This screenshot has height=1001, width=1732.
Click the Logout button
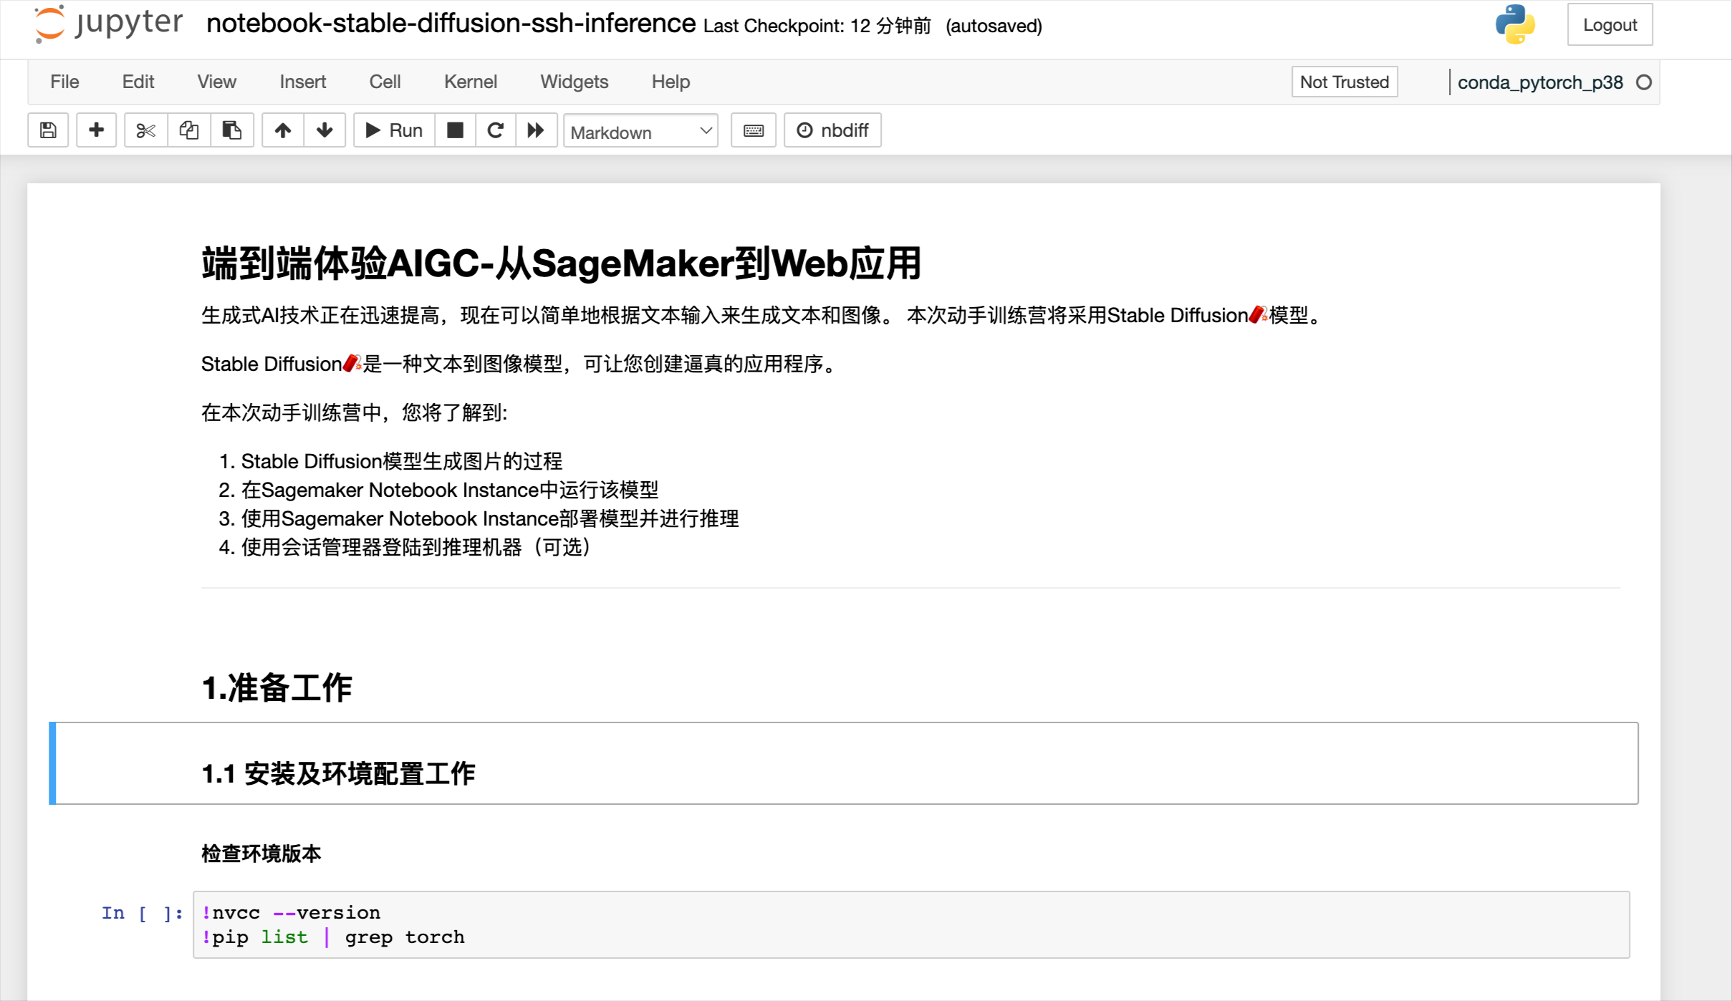tap(1610, 25)
